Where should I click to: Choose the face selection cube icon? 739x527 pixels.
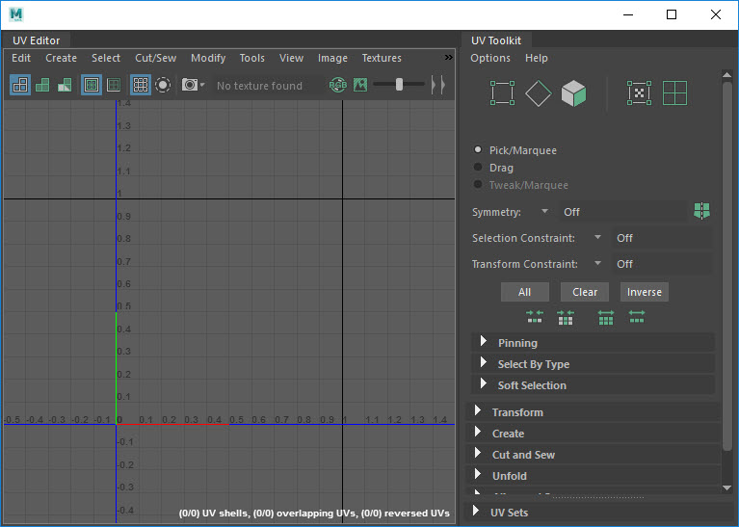[574, 93]
